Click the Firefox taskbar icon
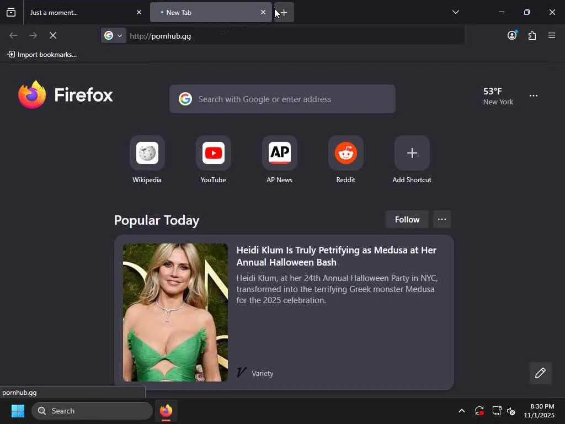 tap(166, 411)
